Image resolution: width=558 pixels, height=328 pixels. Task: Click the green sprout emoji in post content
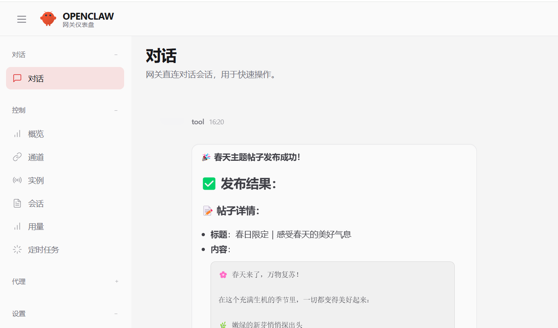pos(223,325)
